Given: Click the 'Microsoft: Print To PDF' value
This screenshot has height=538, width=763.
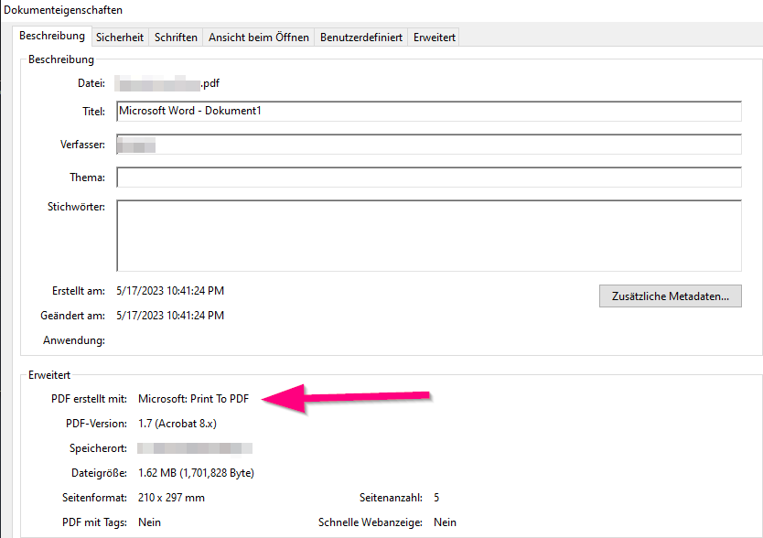Looking at the screenshot, I should [193, 399].
